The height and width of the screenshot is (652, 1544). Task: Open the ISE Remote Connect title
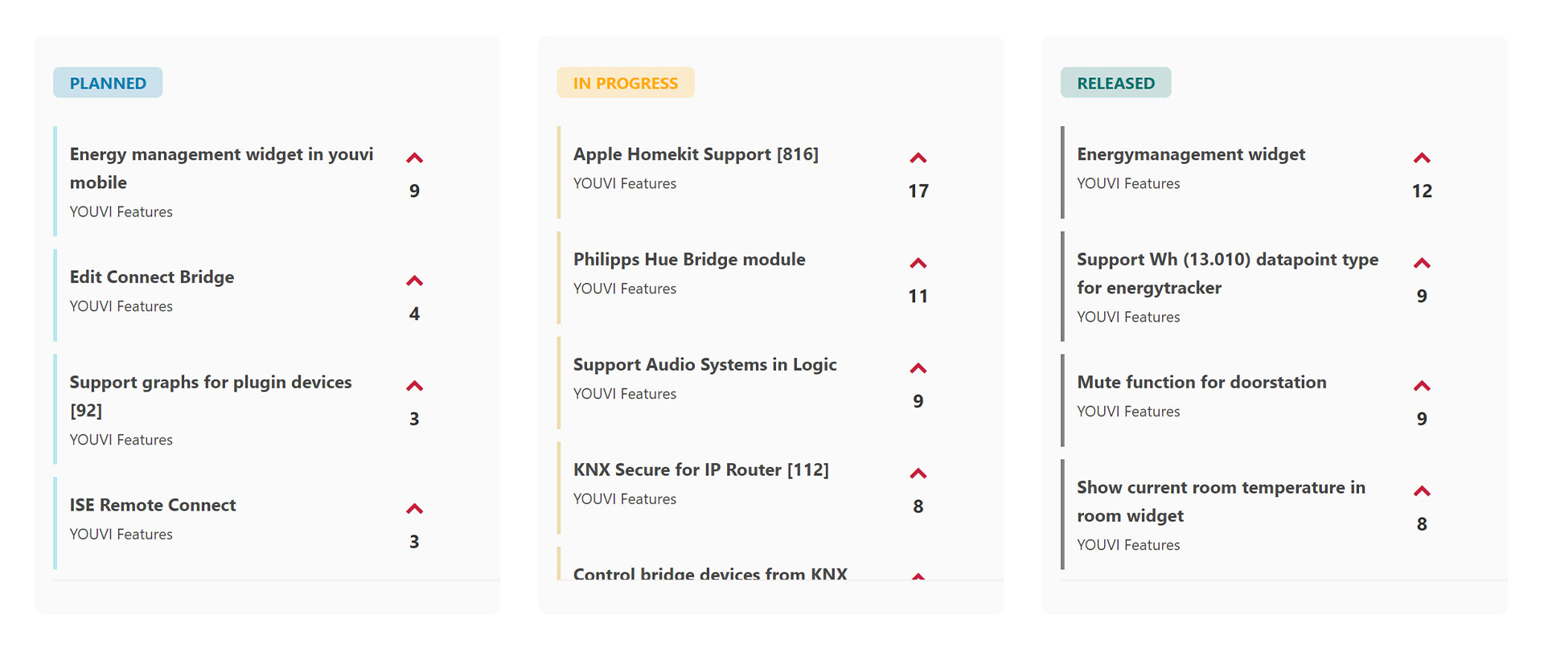tap(153, 505)
